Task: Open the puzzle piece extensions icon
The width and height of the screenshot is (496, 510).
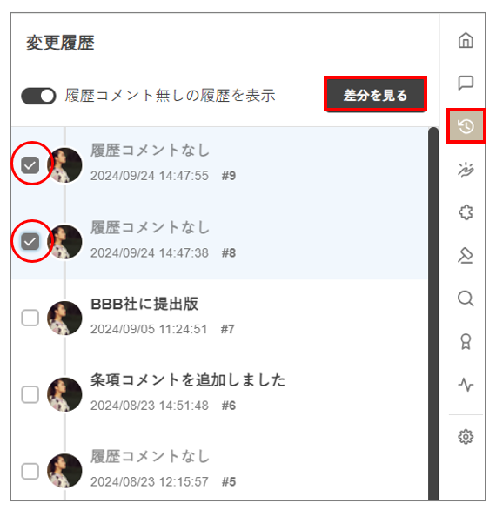Action: click(x=466, y=212)
